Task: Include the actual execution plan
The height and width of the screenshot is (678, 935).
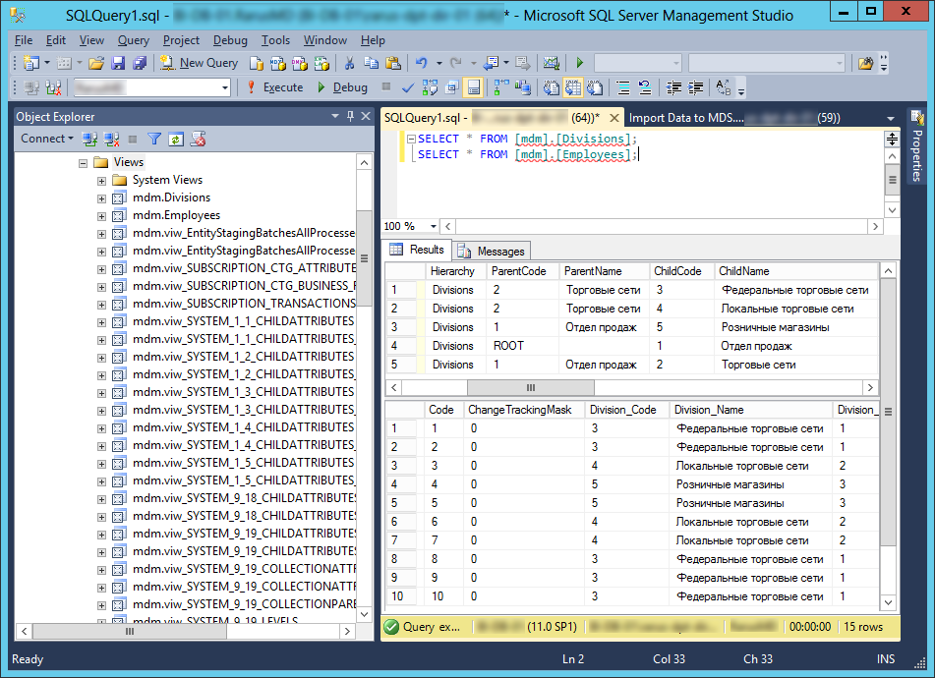Action: pyautogui.click(x=500, y=87)
